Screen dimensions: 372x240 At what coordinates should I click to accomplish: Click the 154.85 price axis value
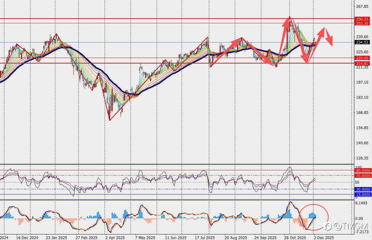(362, 128)
